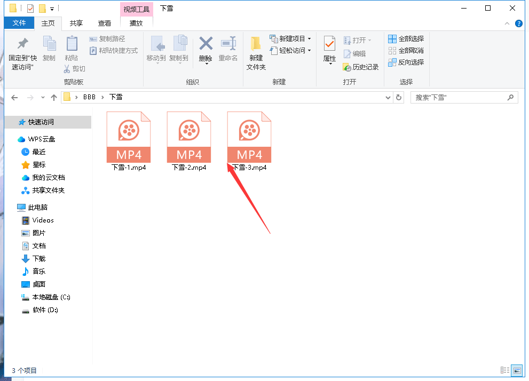529x381 pixels.
Task: Open Customize Quick Access Toolbar dropdown
Action: pos(52,9)
